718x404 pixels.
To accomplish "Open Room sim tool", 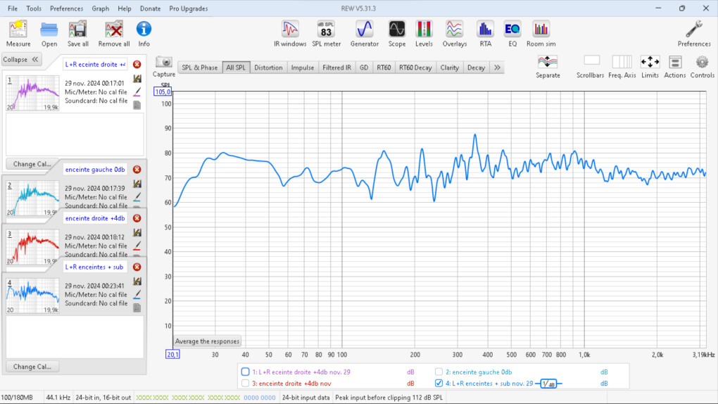I will 541,34.
